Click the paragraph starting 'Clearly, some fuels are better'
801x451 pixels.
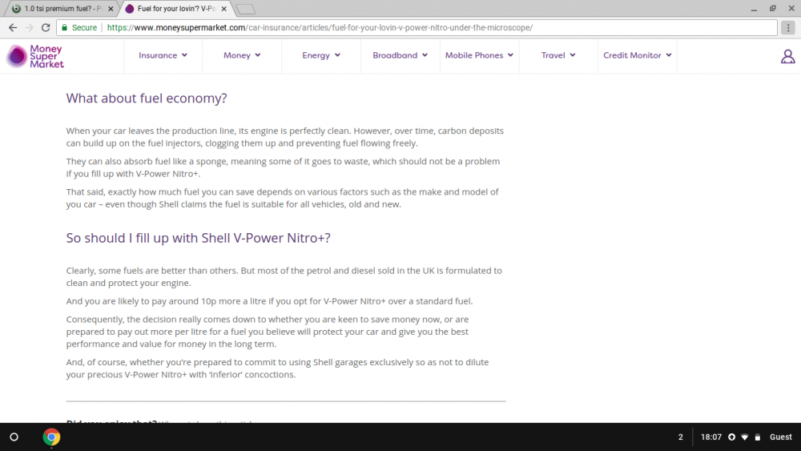(x=284, y=277)
